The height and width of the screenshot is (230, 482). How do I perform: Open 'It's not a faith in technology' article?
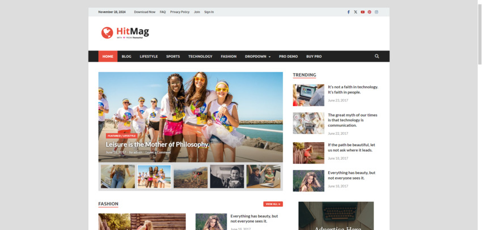click(353, 90)
